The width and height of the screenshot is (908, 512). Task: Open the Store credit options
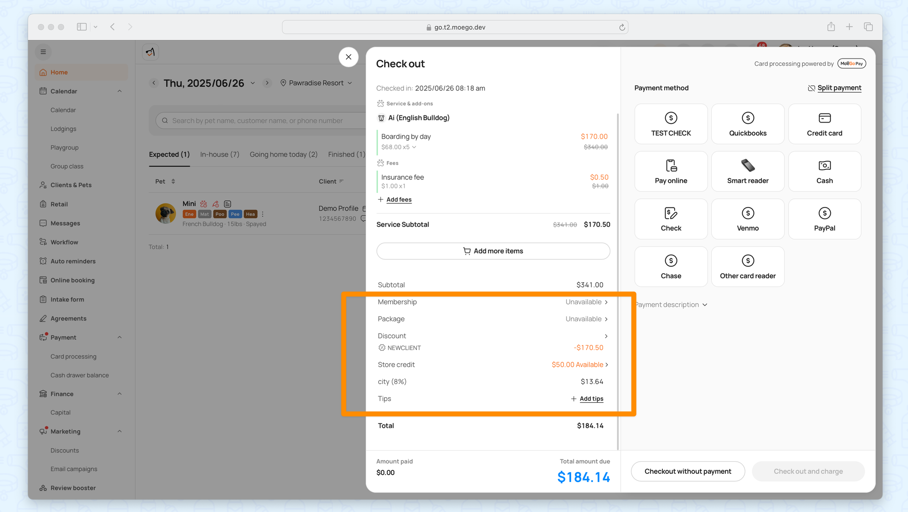coord(579,364)
